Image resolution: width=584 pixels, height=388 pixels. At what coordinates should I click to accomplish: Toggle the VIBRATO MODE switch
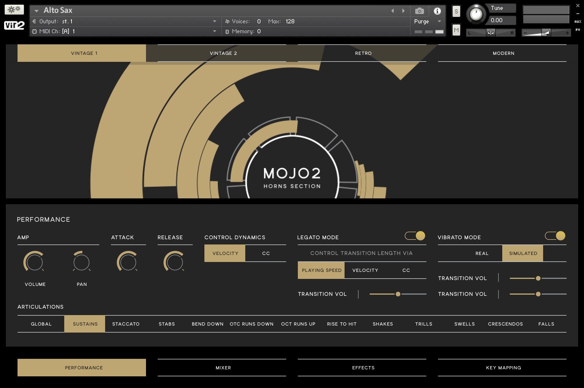[x=555, y=236]
